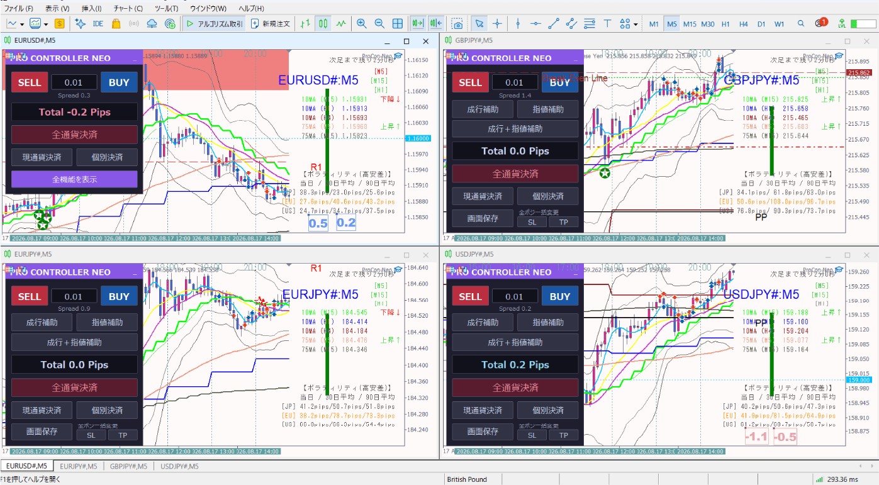Draw a vertical line tool
The image size is (879, 485).
point(518,23)
